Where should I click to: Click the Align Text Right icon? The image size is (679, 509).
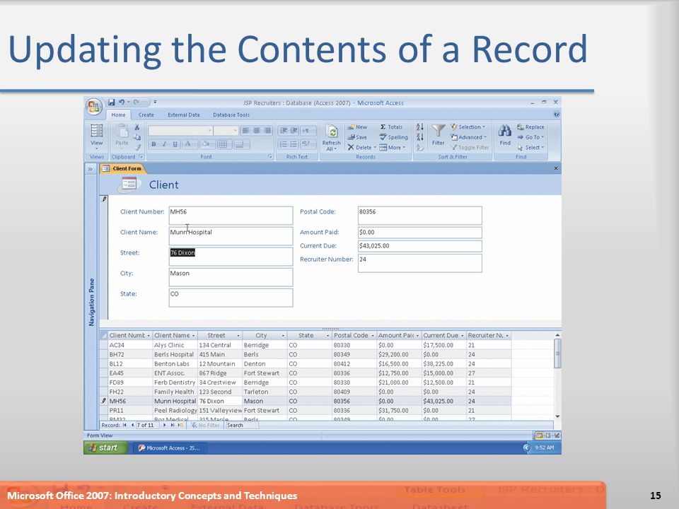(267, 130)
